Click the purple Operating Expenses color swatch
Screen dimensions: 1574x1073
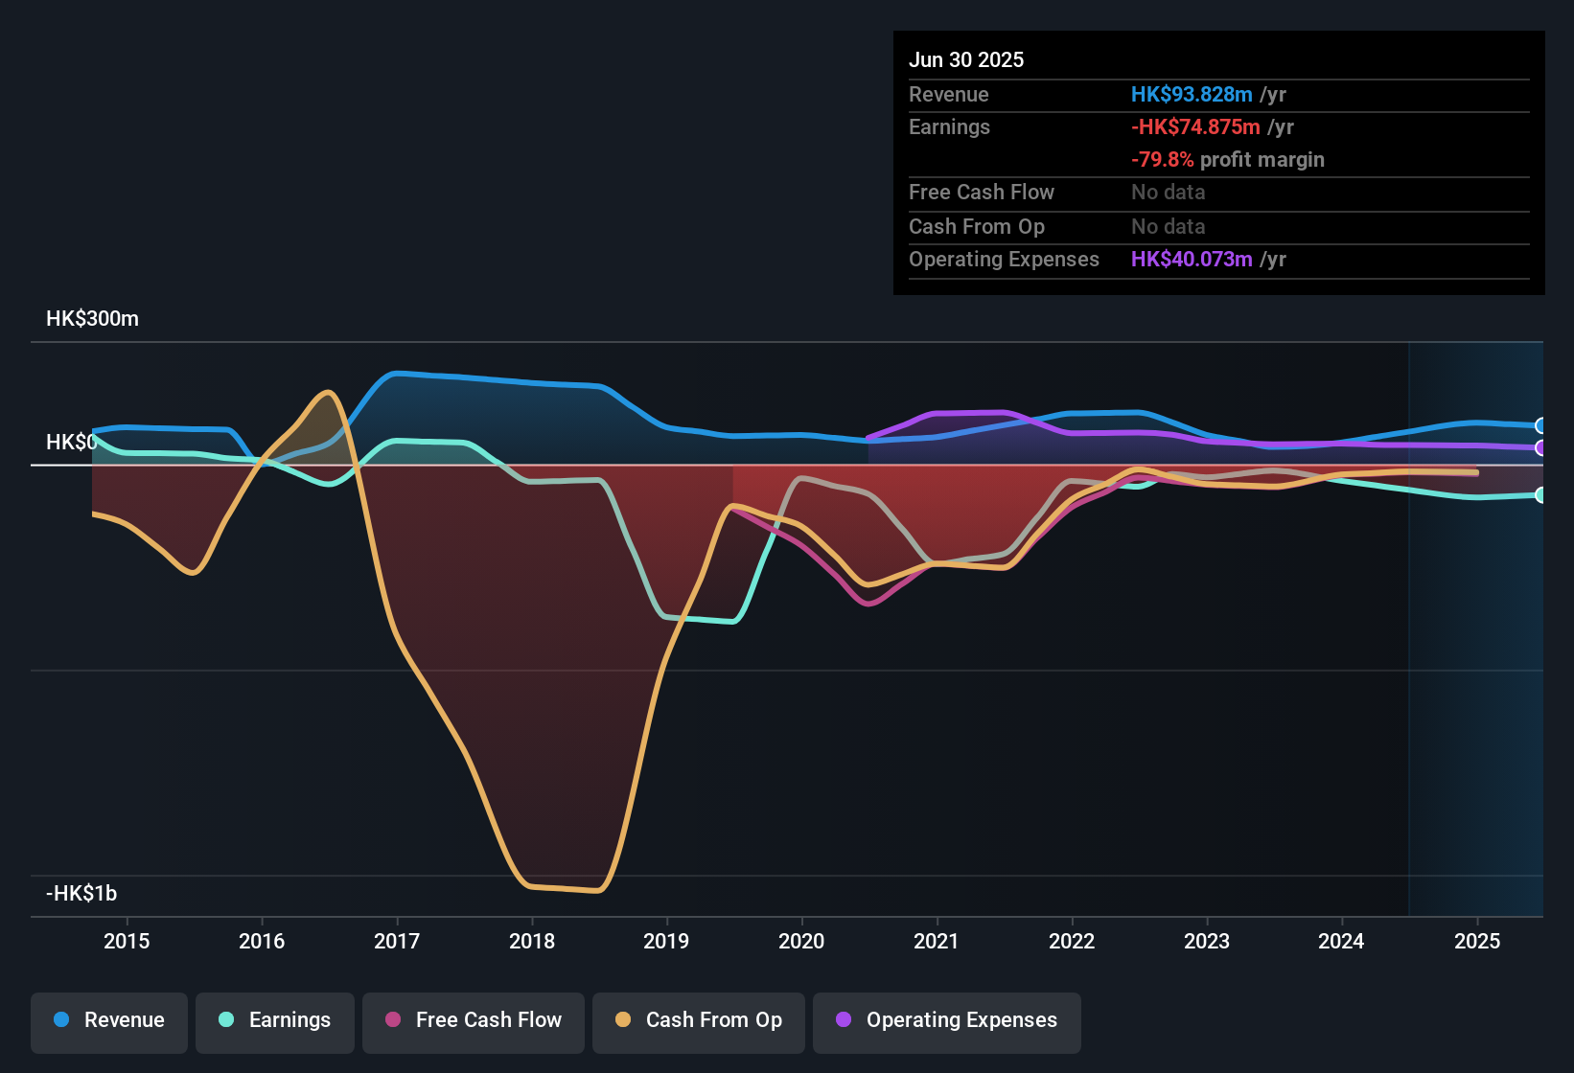tap(844, 1021)
